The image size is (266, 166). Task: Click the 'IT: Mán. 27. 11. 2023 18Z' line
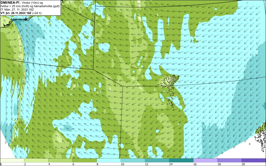pos(17,10)
